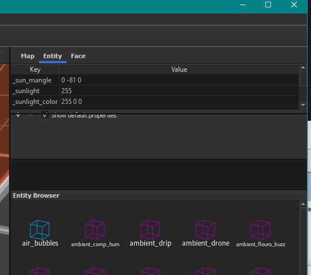The image size is (311, 275).
Task: Select the _sunlight_color key cell
Action: coord(35,102)
